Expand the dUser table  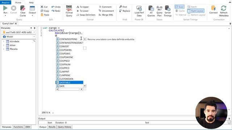[x=4, y=45]
